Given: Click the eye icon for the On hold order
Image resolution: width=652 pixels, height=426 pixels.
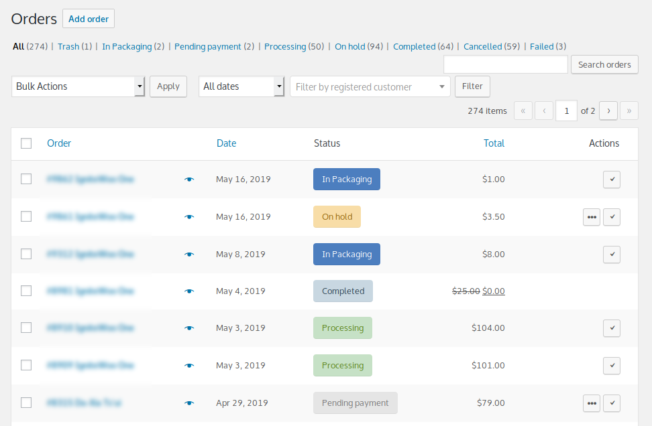Looking at the screenshot, I should pos(189,217).
